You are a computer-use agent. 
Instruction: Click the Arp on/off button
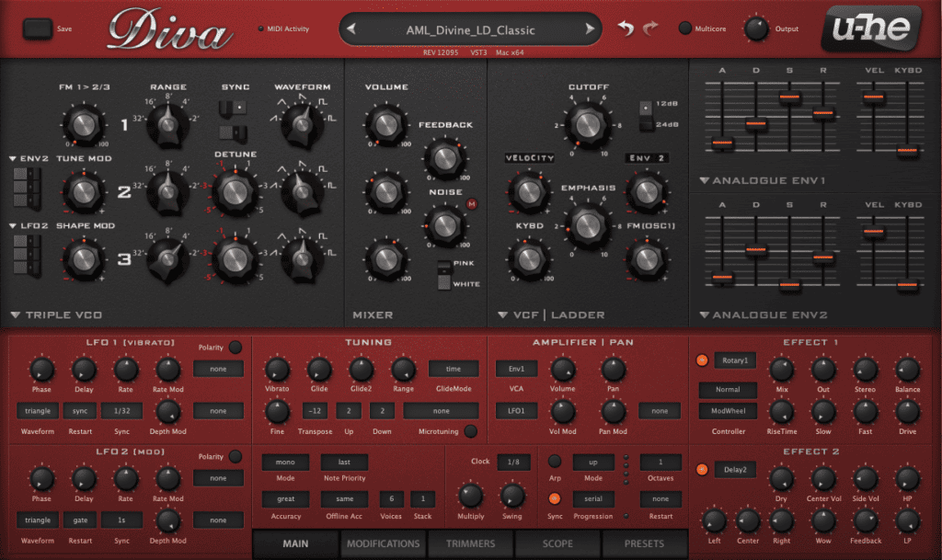tap(555, 461)
